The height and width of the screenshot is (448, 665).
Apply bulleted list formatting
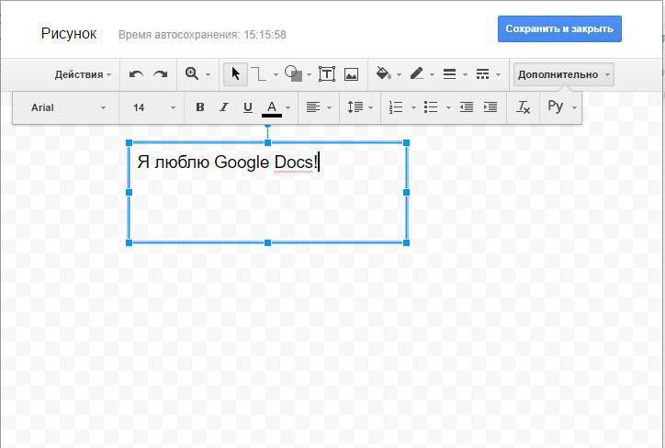click(x=431, y=107)
